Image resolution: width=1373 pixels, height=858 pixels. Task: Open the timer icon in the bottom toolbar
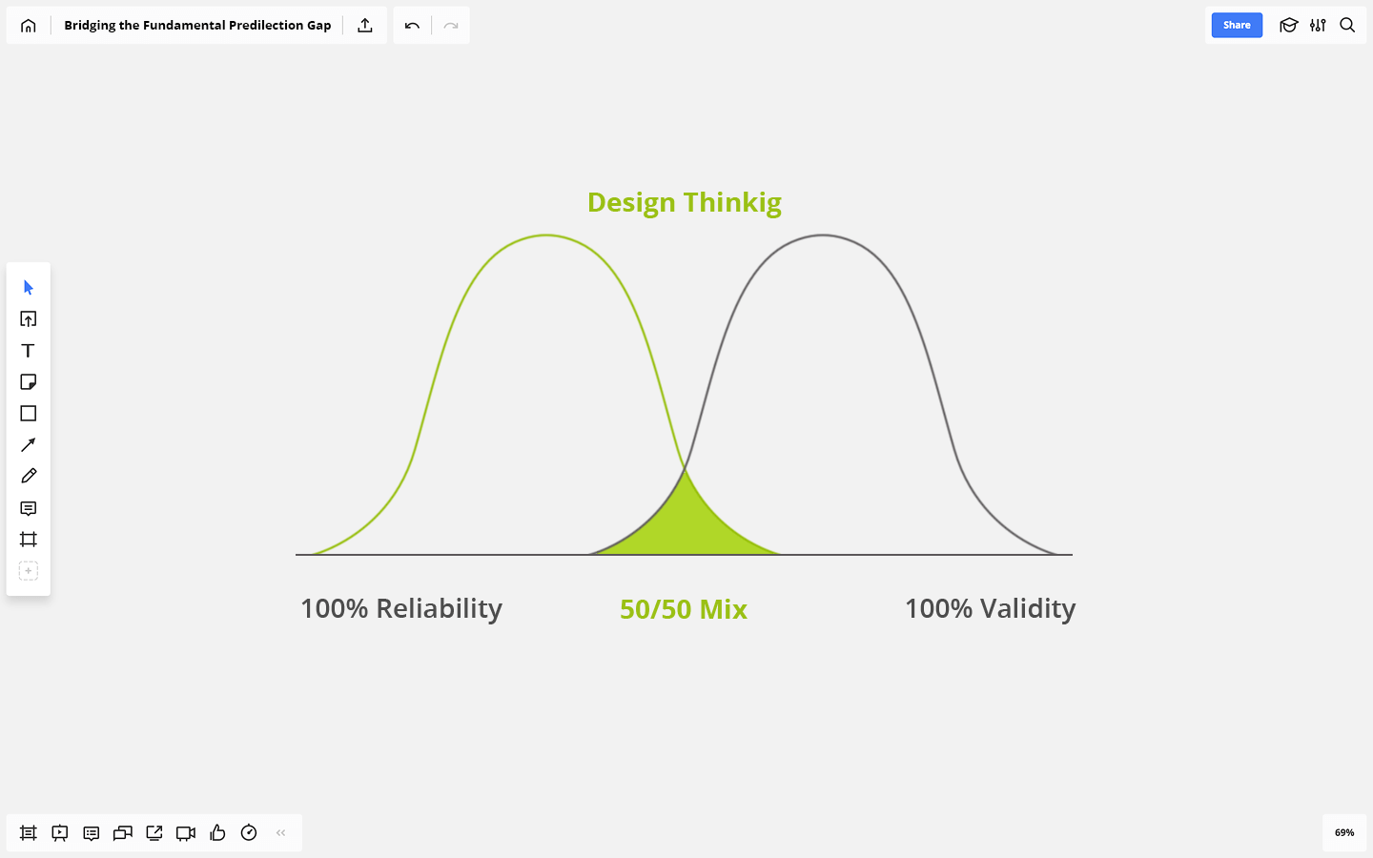click(x=249, y=833)
